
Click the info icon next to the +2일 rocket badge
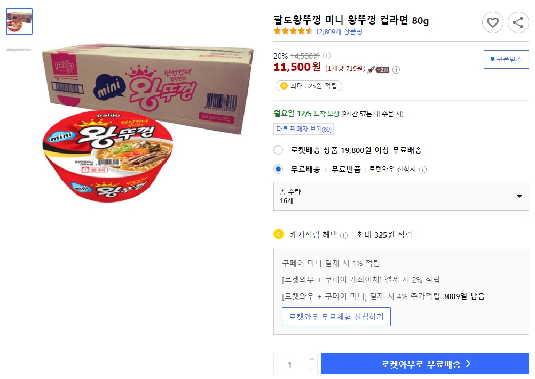[x=395, y=69]
